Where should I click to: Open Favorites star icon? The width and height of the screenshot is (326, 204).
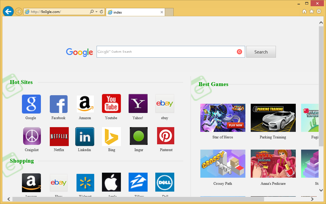click(x=311, y=12)
